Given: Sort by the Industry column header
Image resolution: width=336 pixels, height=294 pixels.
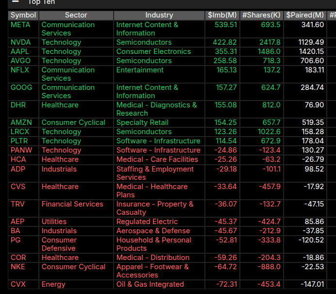Looking at the screenshot, I should coord(159,15).
